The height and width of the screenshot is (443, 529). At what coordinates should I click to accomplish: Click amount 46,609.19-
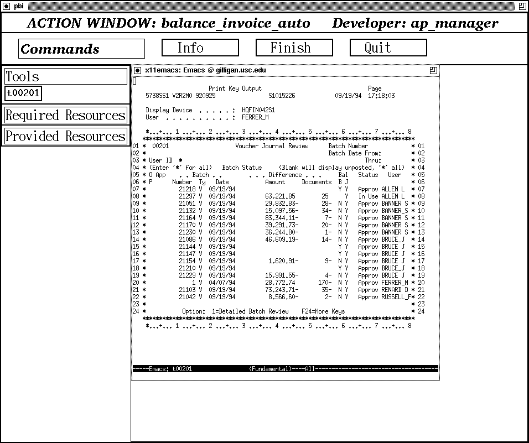point(282,239)
